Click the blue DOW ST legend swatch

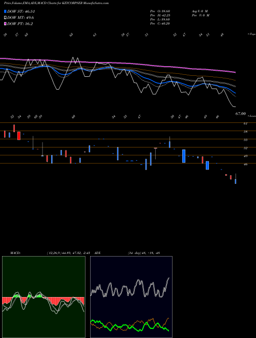click(5, 11)
